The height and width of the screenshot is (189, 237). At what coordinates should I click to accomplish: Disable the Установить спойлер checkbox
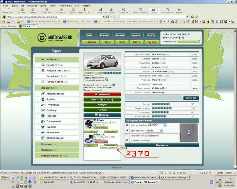pos(127,140)
